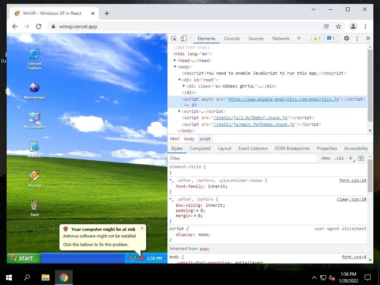Image resolution: width=380 pixels, height=285 pixels.
Task: Show more DevTools tabs chevron
Action: tap(299, 38)
